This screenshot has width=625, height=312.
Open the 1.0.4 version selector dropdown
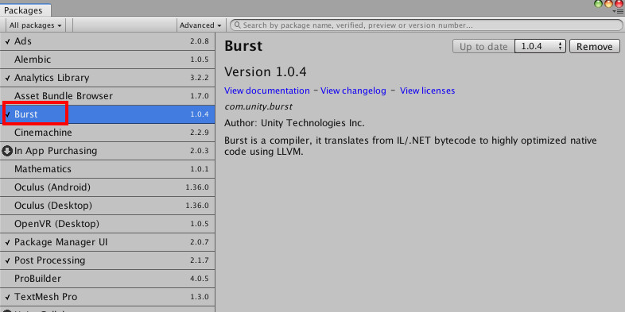[541, 46]
